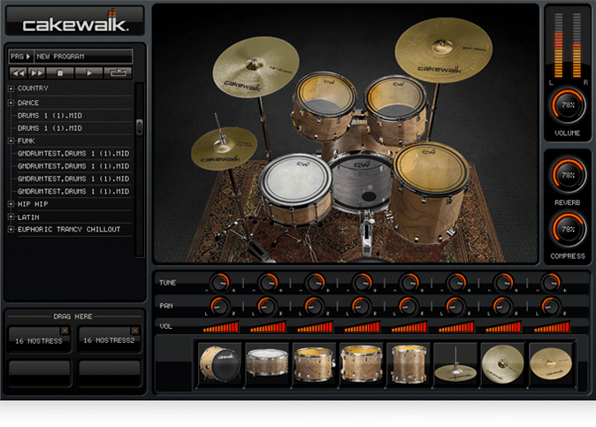Open the PRG program menu
The image size is (596, 427).
[x=20, y=57]
